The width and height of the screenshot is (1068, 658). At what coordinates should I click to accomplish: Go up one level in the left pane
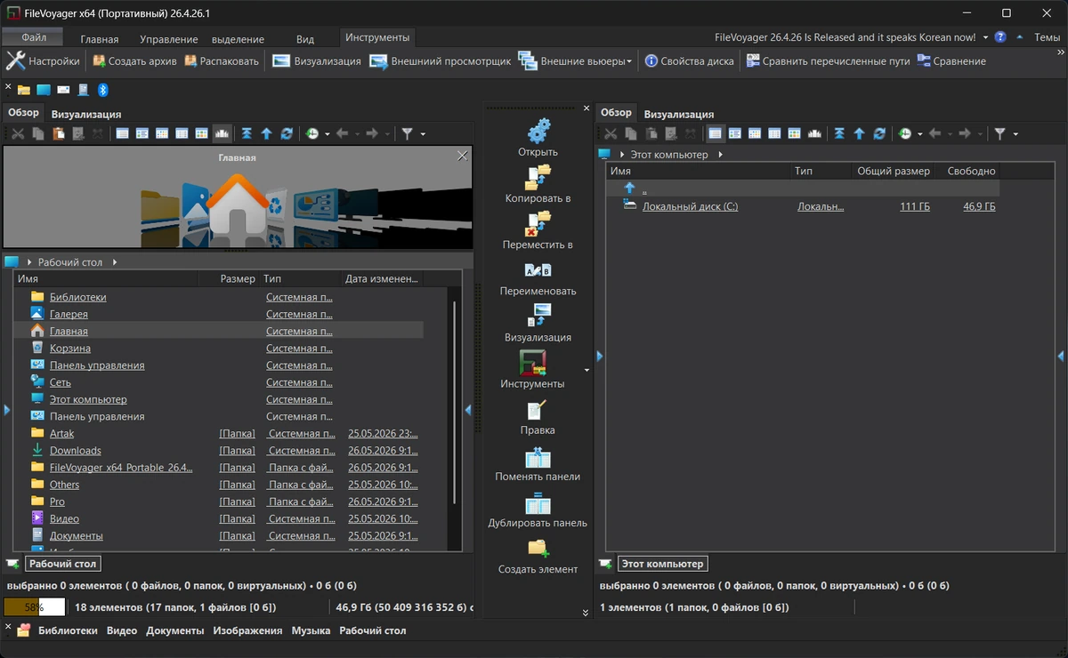[266, 133]
